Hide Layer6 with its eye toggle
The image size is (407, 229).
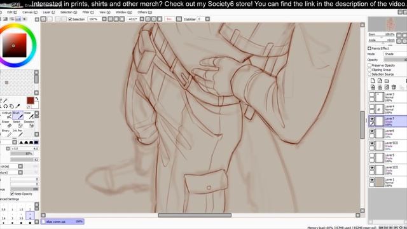[x=372, y=131]
